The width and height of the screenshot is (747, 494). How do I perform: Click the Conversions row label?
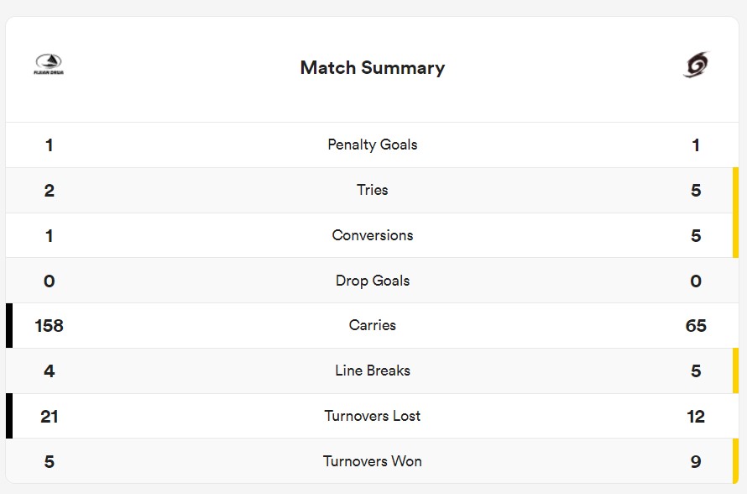click(x=373, y=235)
